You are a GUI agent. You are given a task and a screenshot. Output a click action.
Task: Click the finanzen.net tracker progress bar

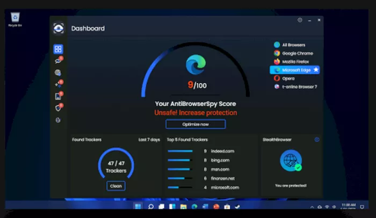[x=180, y=178]
